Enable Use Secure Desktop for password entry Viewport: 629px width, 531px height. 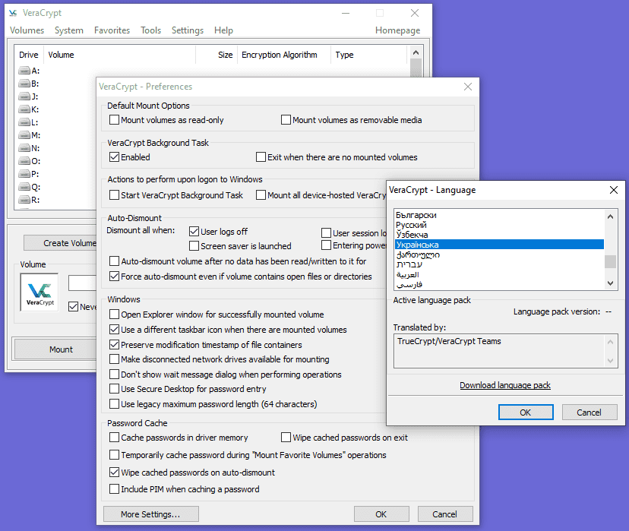pyautogui.click(x=114, y=389)
